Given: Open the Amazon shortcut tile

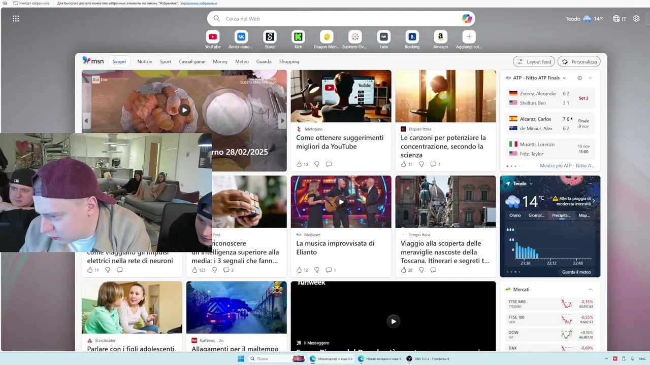Looking at the screenshot, I should coord(440,36).
